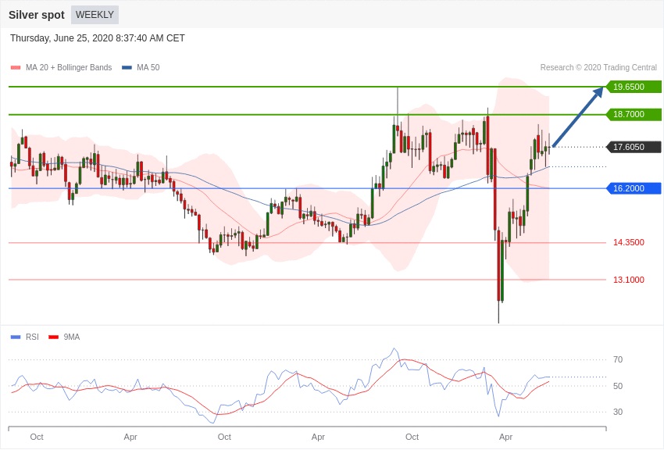Click the 14.3500 support level label

[x=628, y=242]
